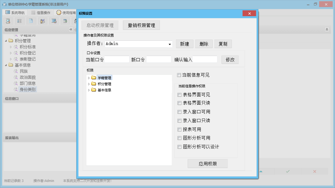Image resolution: width=335 pixels, height=188 pixels.
Task: Click 撤销权限管理 button
Action: coord(142,25)
